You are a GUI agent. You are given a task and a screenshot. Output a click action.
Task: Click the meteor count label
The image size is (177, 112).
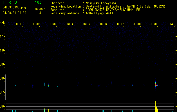[x=40, y=9]
